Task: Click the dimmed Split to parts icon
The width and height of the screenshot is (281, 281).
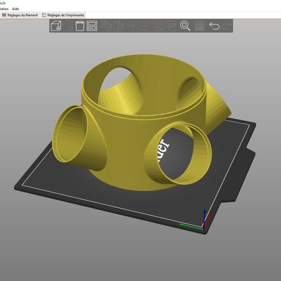Action: coord(170,26)
